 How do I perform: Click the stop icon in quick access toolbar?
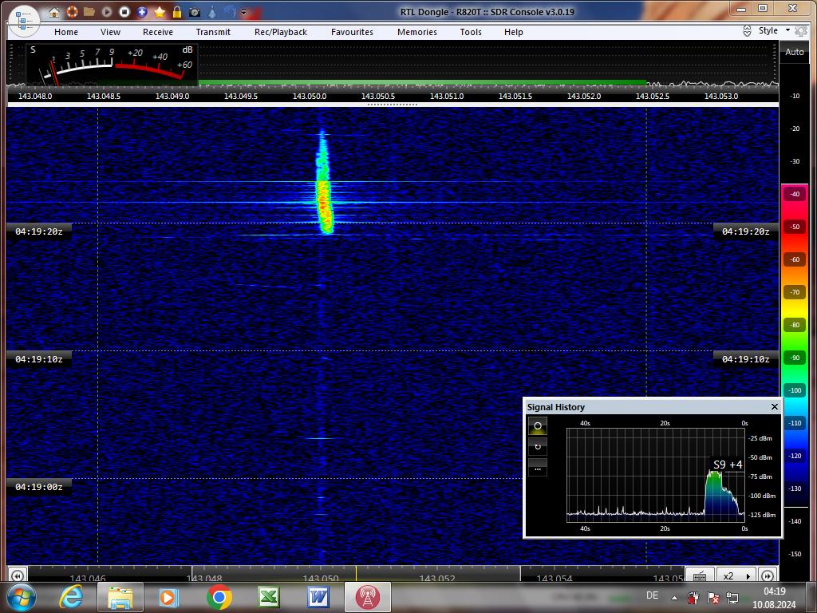pos(124,11)
